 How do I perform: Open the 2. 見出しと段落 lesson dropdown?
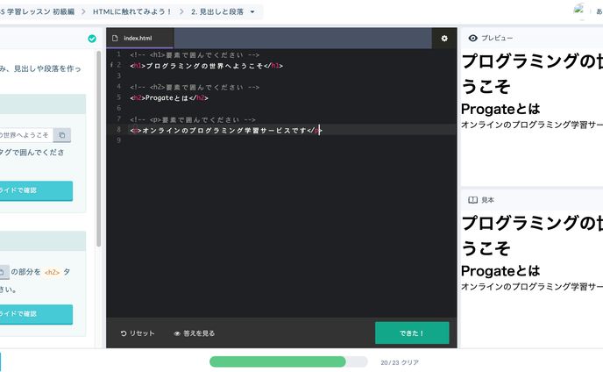[x=223, y=11]
